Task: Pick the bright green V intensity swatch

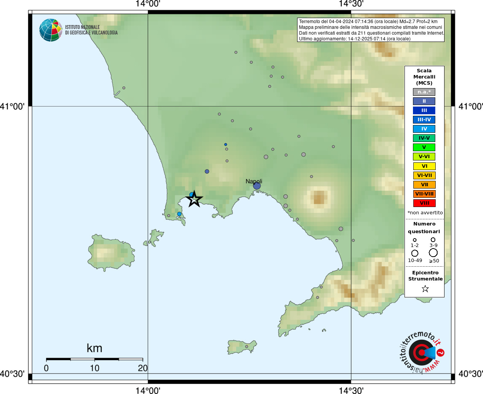Action: pyautogui.click(x=424, y=147)
